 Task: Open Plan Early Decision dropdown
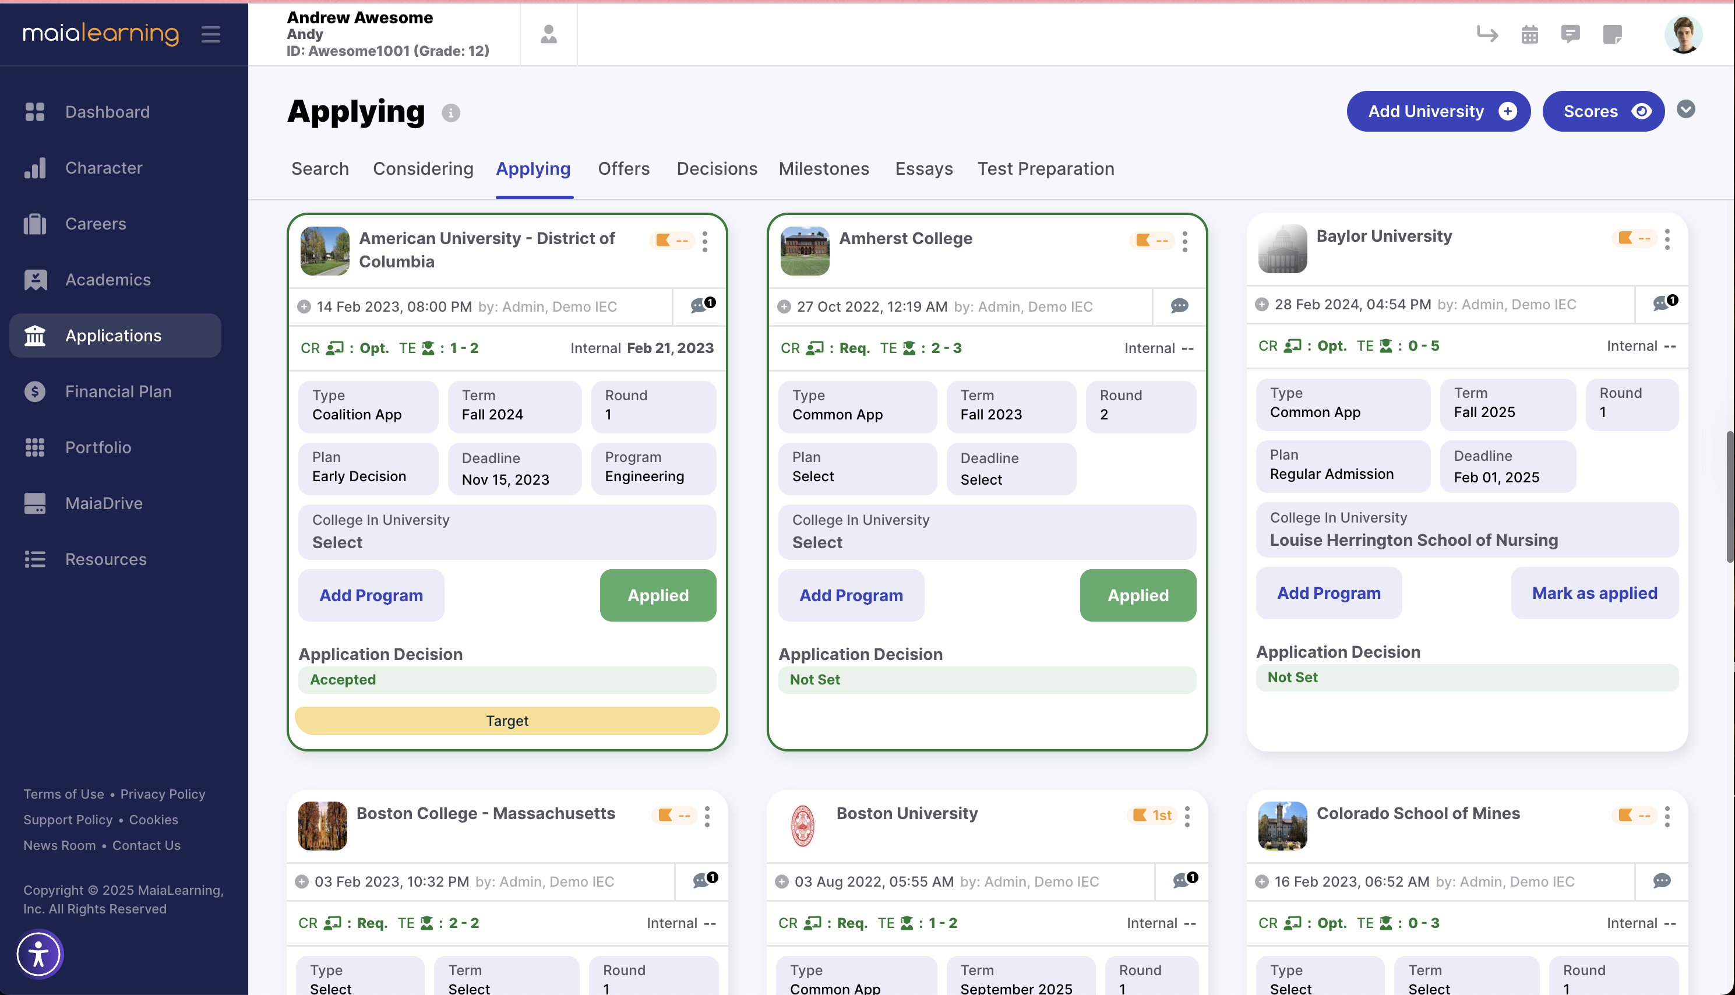(368, 468)
